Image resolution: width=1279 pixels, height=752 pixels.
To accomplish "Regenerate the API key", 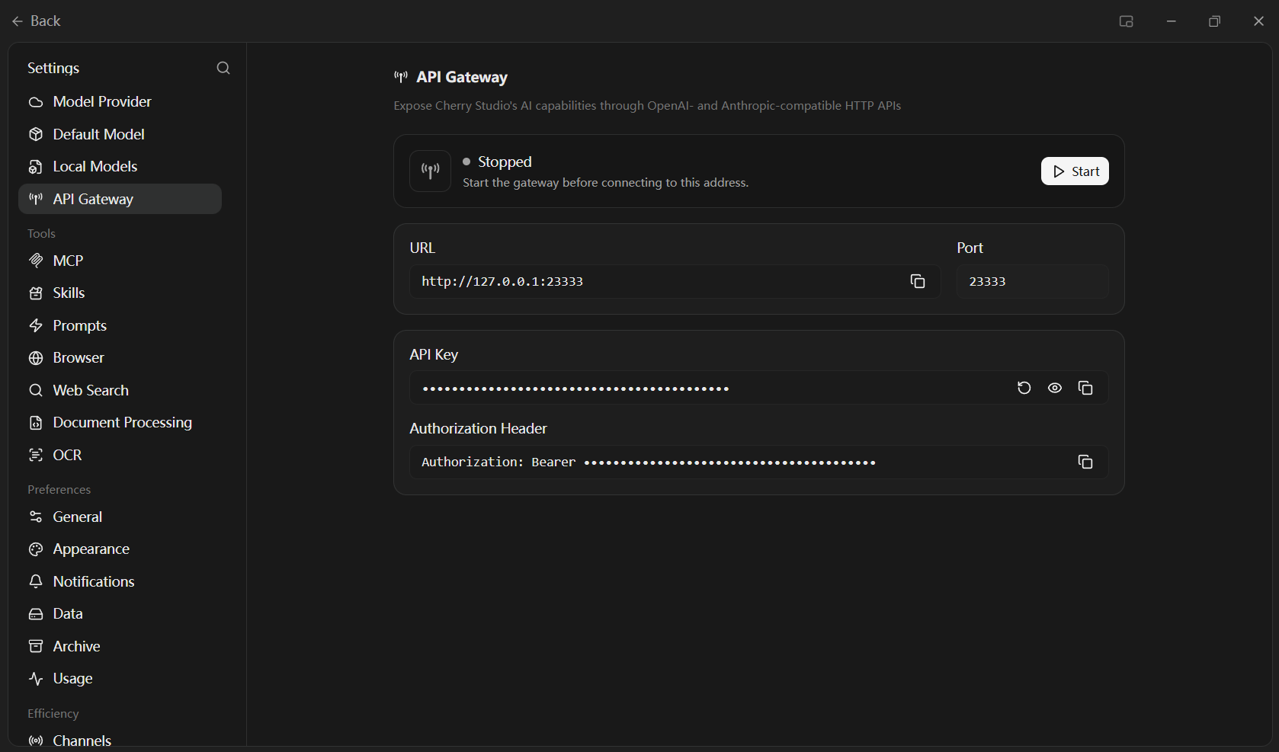I will (1024, 388).
